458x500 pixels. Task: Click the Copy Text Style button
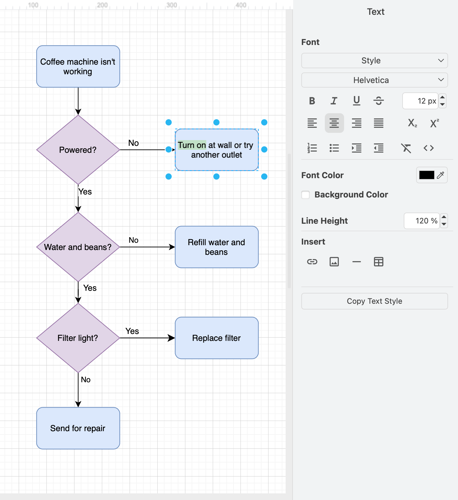click(375, 301)
